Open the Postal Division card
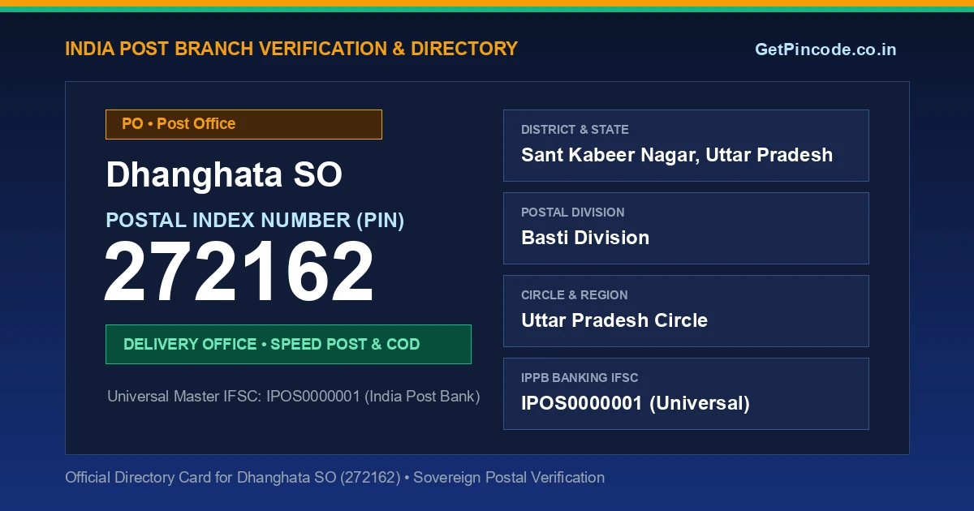The image size is (974, 511). 686,228
